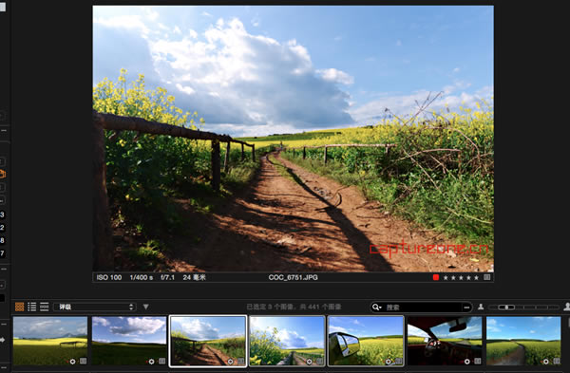Select thumbnail of field with distant mountains
The image size is (570, 373).
(50, 341)
